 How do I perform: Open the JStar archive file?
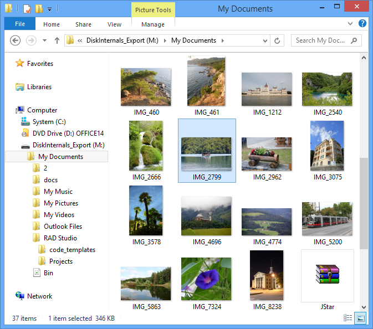[x=327, y=275]
